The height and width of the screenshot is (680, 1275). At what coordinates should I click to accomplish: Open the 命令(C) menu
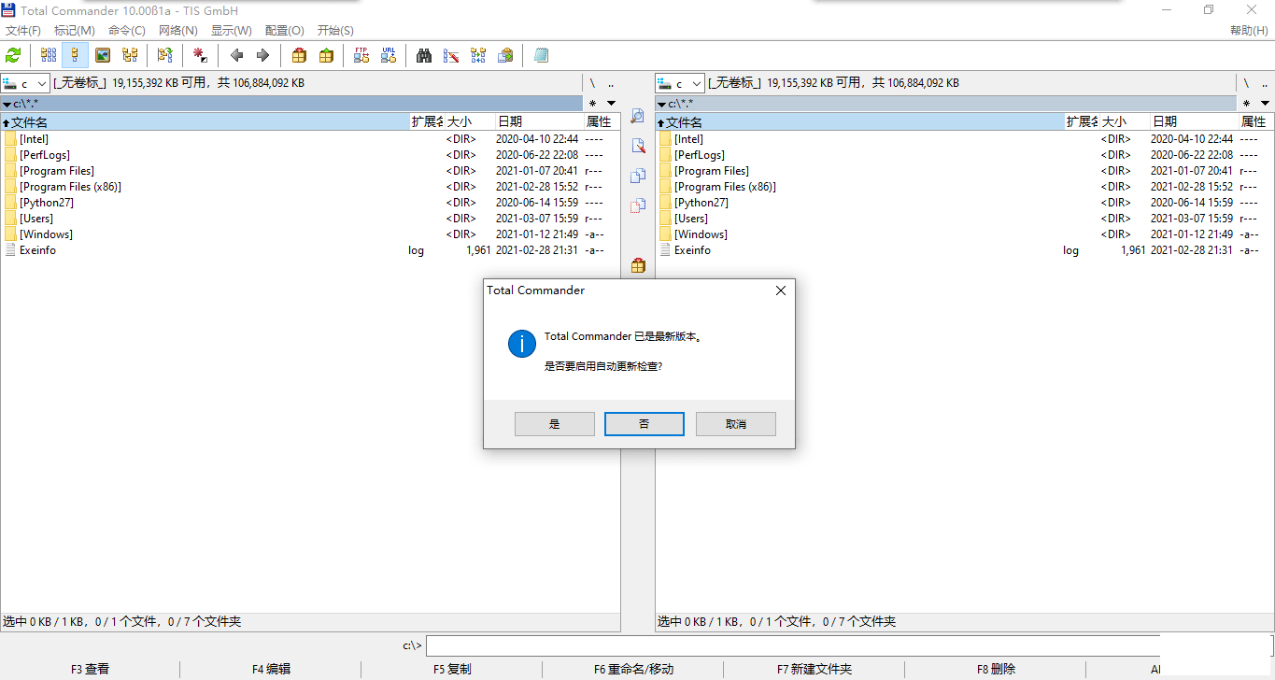tap(127, 31)
